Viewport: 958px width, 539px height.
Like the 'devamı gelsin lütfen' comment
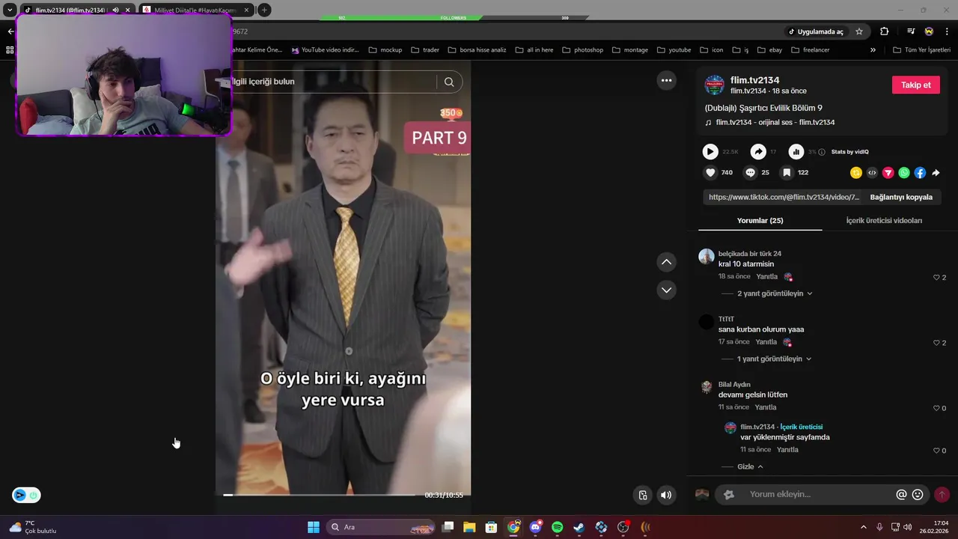coord(936,408)
